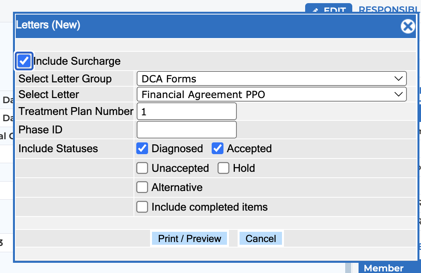Uncheck the Diagnosed status checkbox

(x=142, y=148)
